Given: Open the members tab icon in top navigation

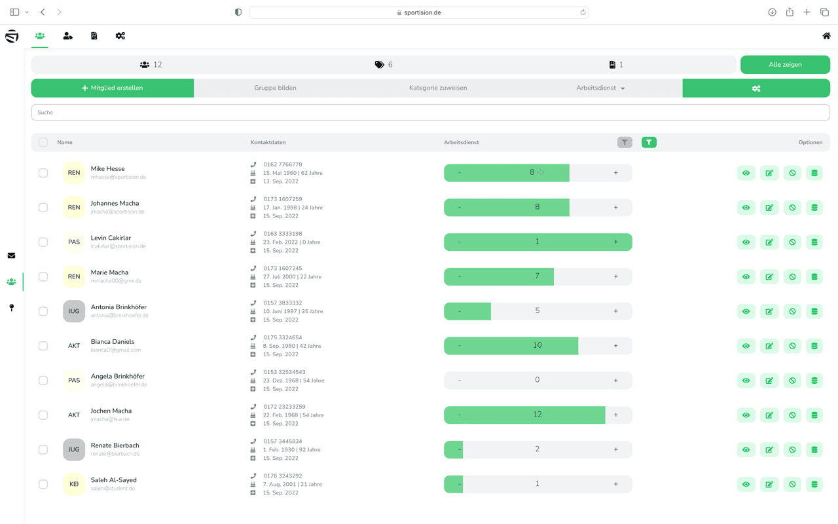Looking at the screenshot, I should point(40,36).
